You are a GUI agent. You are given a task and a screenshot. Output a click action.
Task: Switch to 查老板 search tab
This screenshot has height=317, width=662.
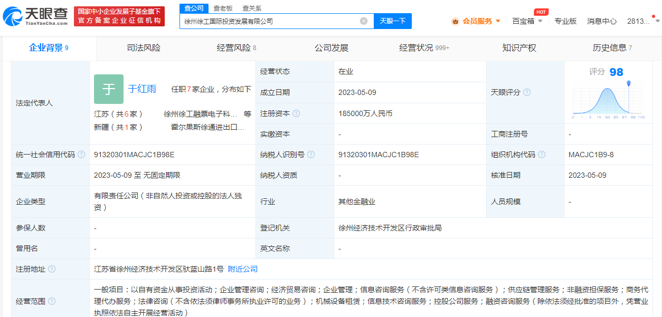coord(223,8)
